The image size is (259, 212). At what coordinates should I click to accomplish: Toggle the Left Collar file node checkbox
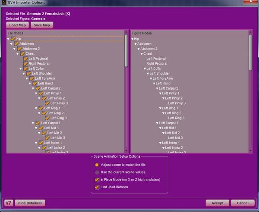pos(25,69)
